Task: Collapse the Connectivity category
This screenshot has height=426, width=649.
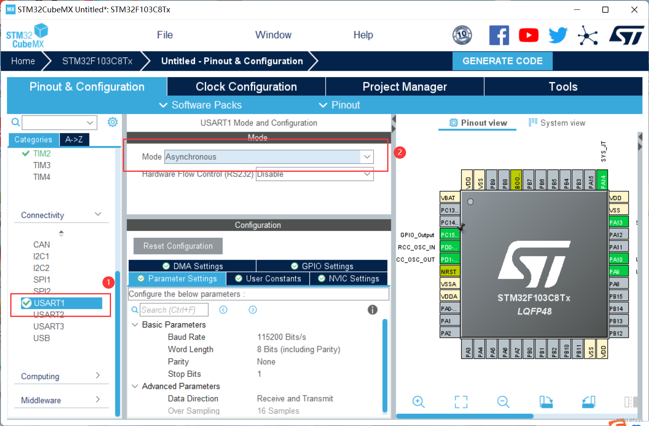Action: click(98, 214)
